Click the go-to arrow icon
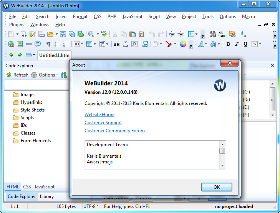 point(243,34)
